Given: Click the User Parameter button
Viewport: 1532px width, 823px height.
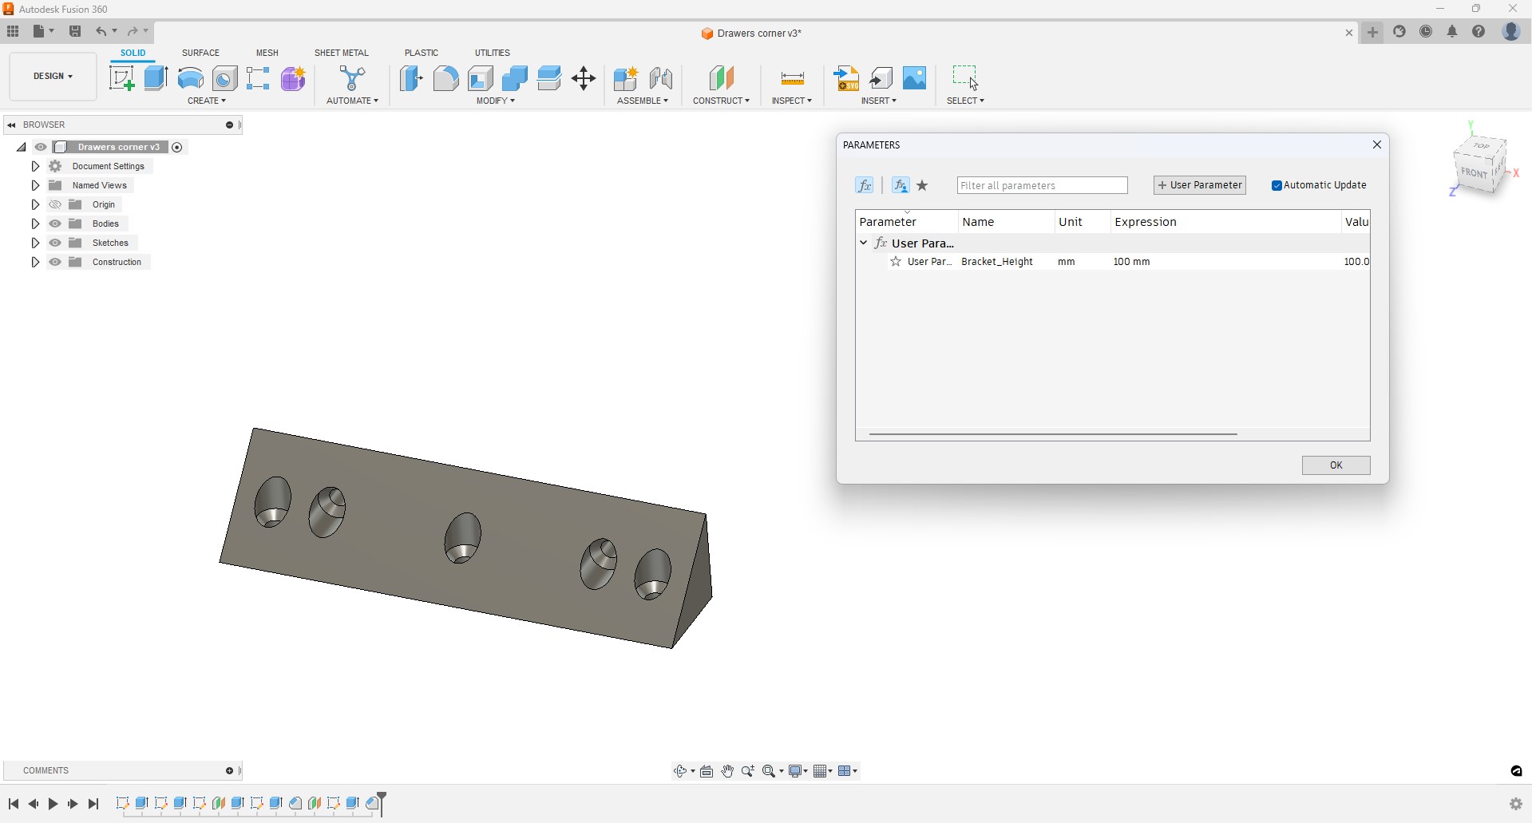Looking at the screenshot, I should [x=1200, y=185].
